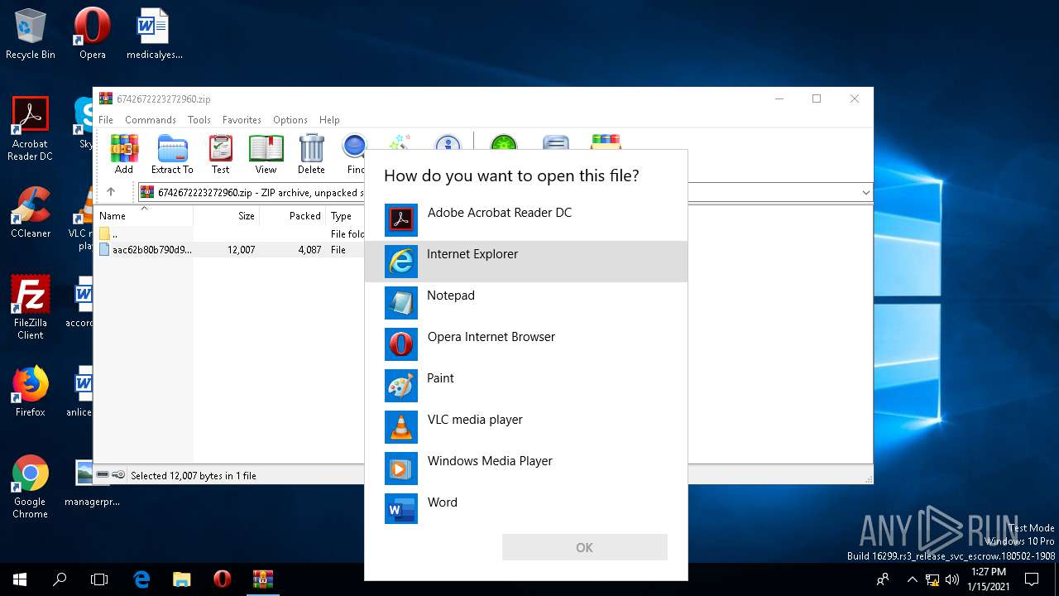
Task: Click the Extract To toolbar icon
Action: [x=172, y=154]
